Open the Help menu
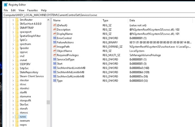 click(x=44, y=10)
